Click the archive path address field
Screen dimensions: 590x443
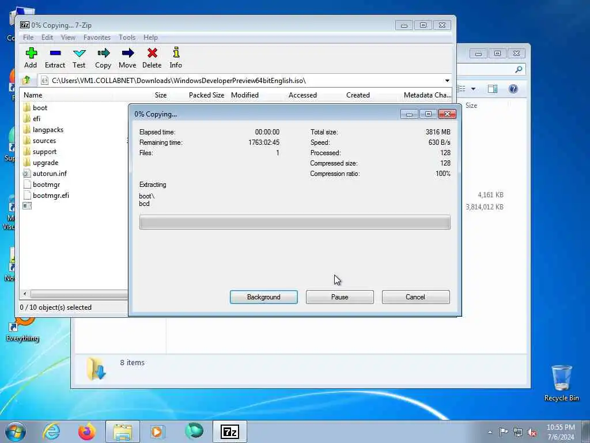click(x=241, y=81)
